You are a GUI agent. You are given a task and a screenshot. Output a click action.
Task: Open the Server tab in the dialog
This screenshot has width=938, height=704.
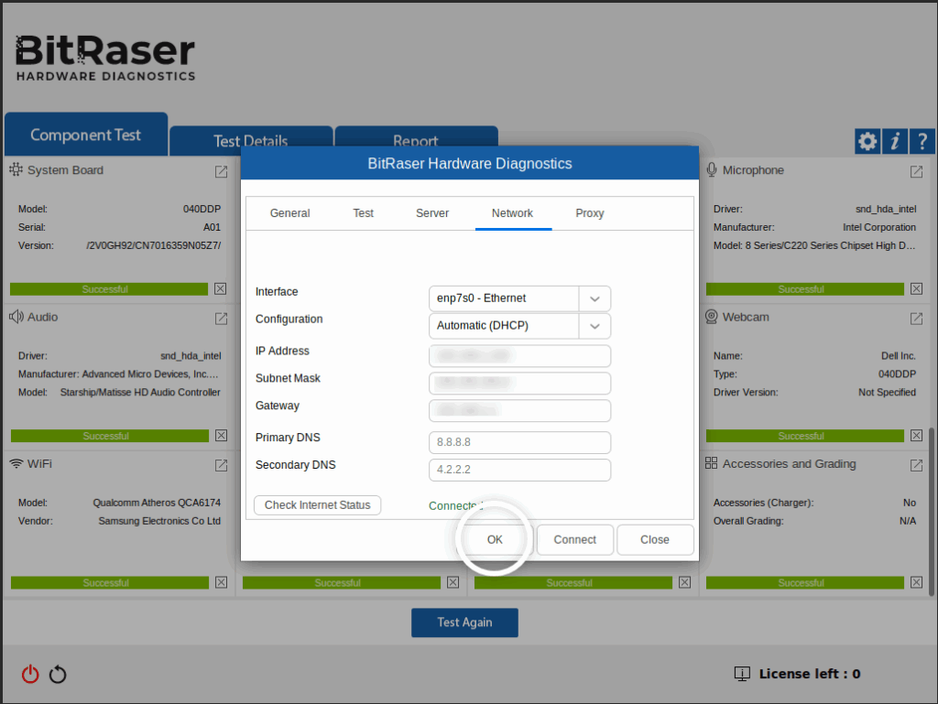pyautogui.click(x=432, y=213)
